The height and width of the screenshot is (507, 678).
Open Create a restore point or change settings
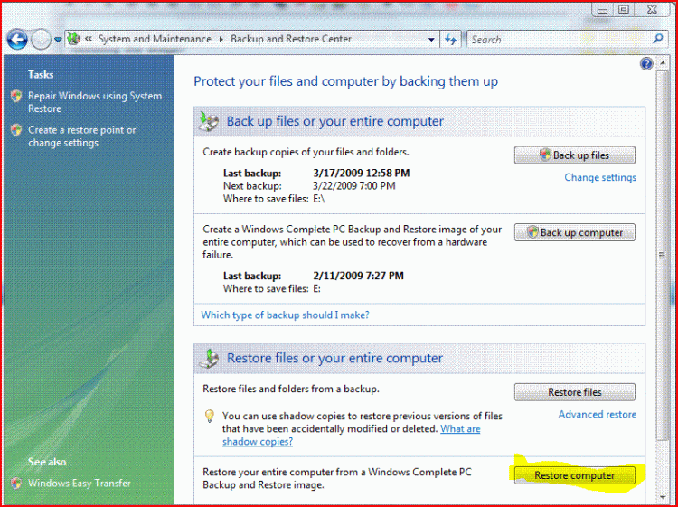tap(81, 136)
